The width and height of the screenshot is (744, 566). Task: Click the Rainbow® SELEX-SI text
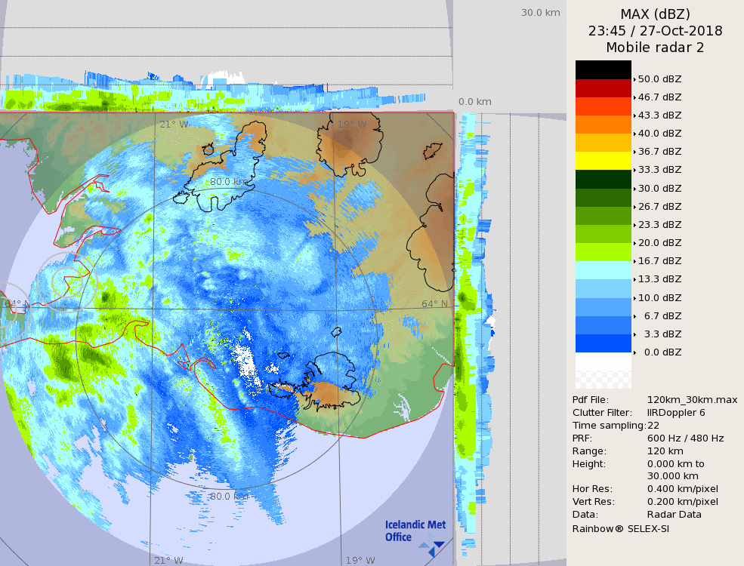[620, 528]
